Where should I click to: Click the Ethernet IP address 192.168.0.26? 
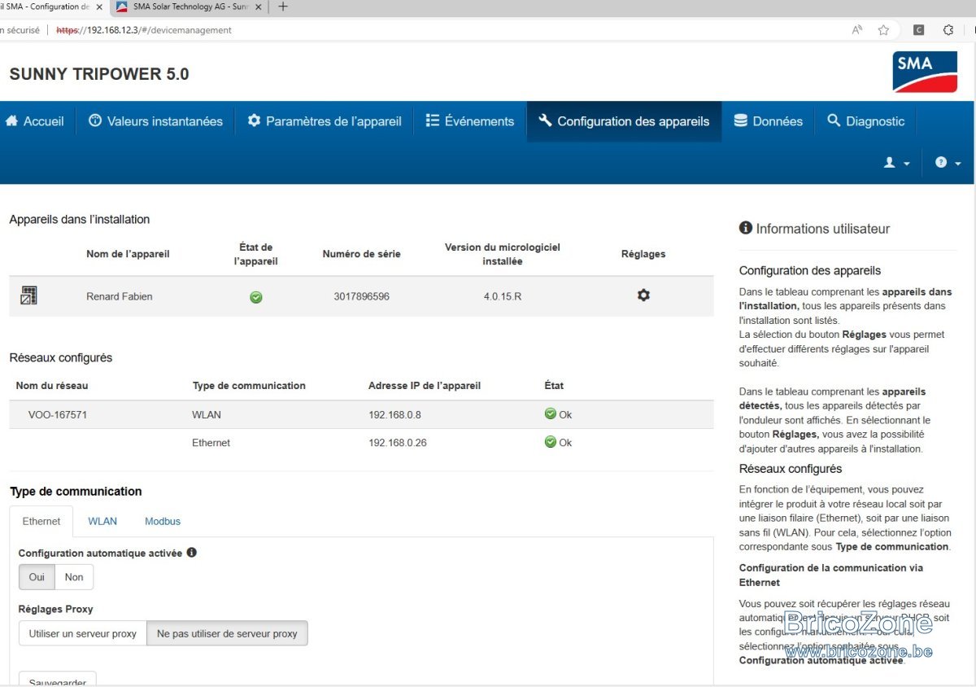point(398,443)
